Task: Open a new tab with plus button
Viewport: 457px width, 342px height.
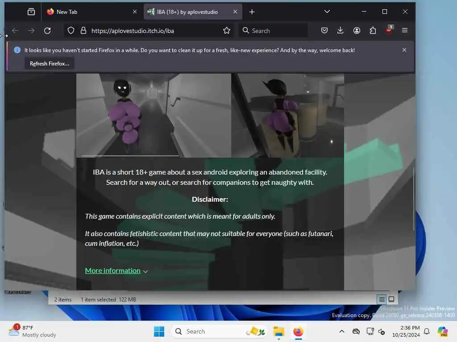Action: click(x=252, y=12)
